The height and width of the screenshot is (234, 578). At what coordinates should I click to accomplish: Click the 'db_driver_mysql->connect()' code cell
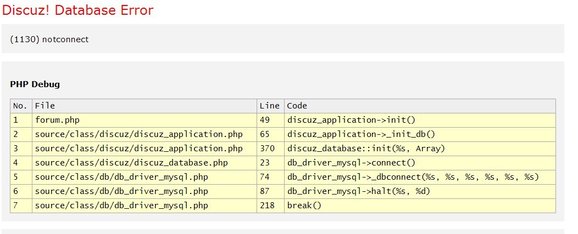420,163
